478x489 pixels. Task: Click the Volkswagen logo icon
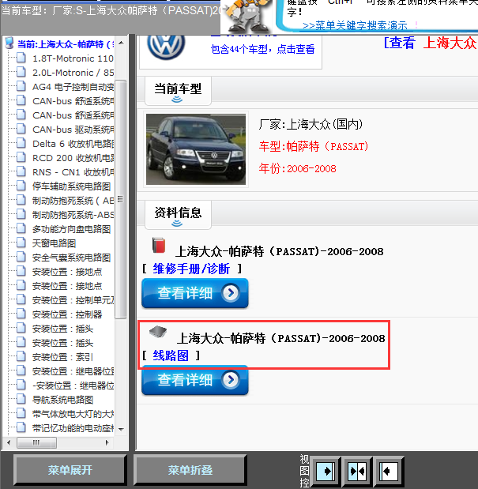coord(166,46)
